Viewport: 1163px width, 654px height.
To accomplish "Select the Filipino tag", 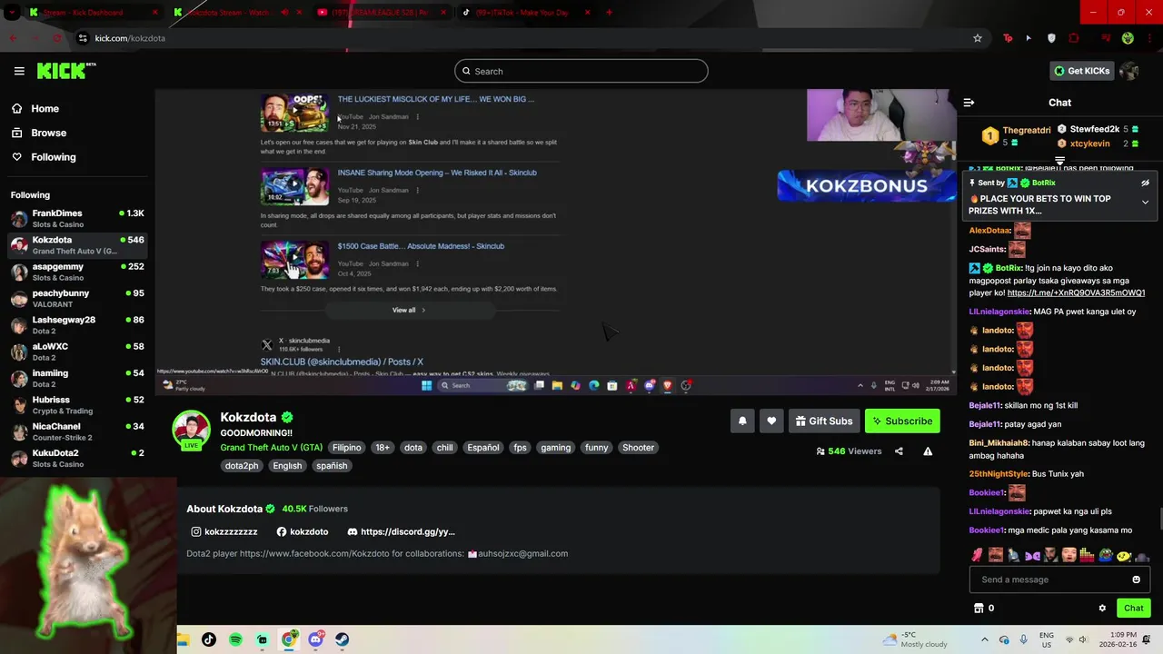I will pyautogui.click(x=346, y=448).
